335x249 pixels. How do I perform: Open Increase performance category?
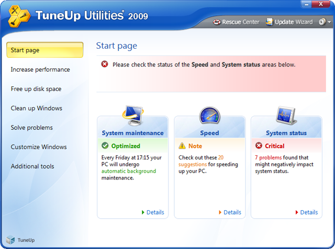click(x=40, y=70)
